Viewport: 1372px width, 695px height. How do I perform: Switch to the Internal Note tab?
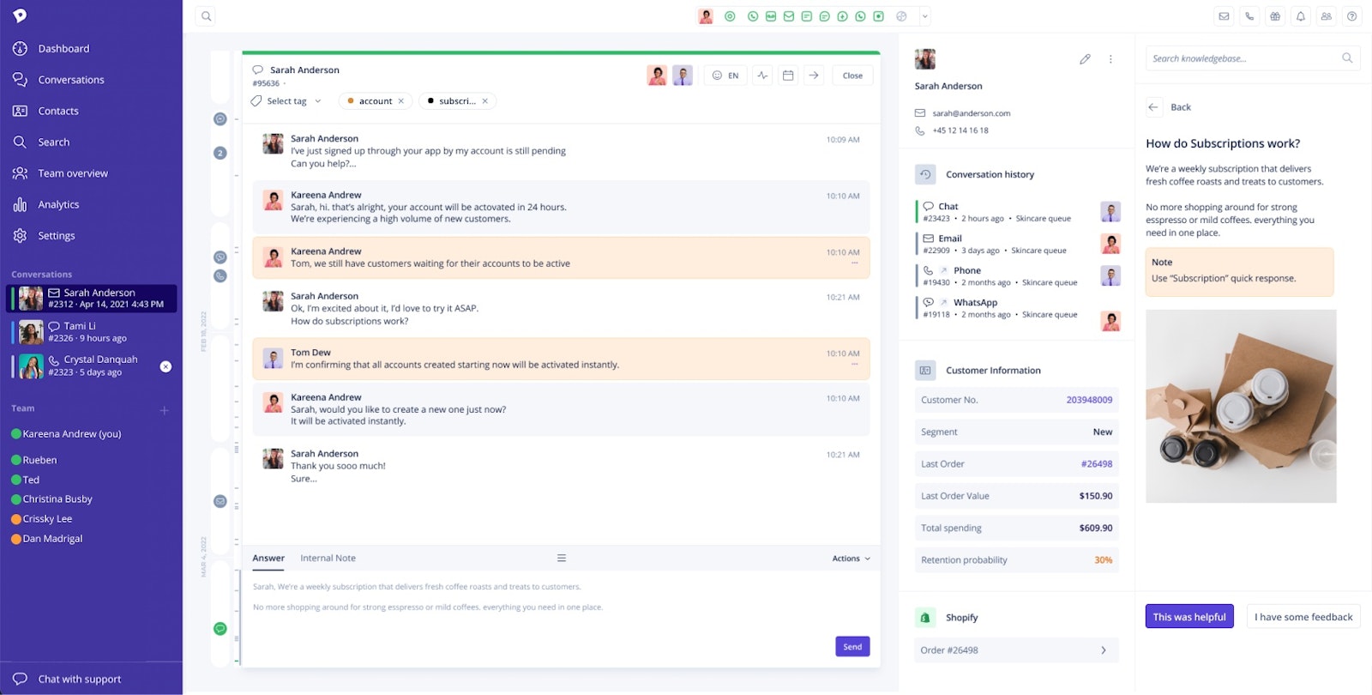pyautogui.click(x=328, y=559)
